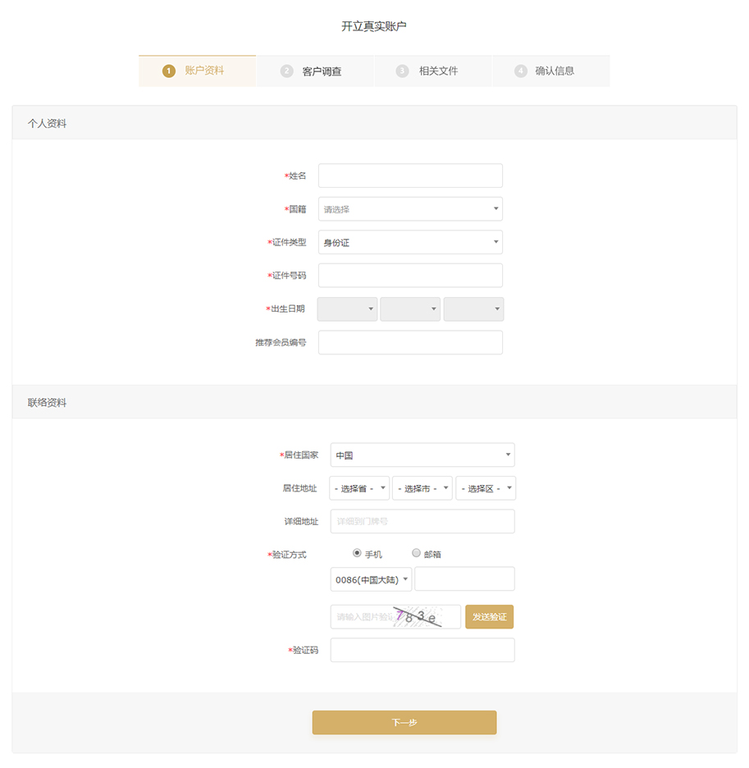
Task: Select the 手机 verification radio button
Action: click(357, 553)
